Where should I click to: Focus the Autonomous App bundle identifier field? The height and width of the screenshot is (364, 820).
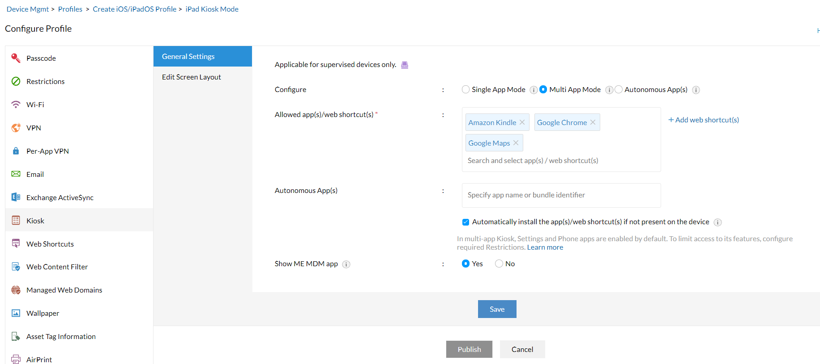click(561, 195)
